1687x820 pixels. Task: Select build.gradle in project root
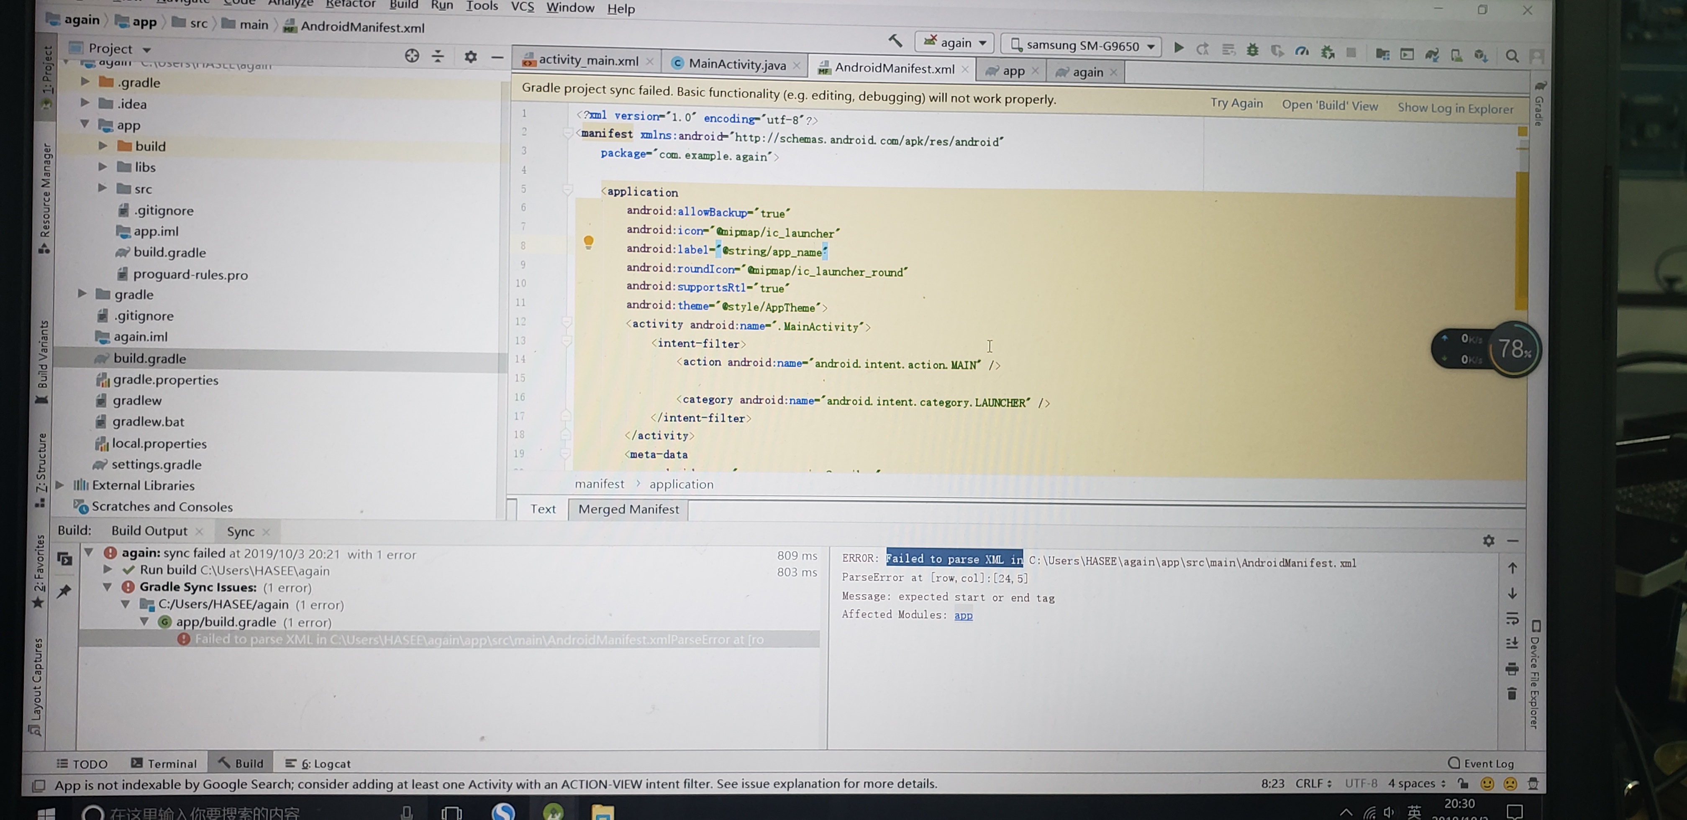pyautogui.click(x=149, y=358)
